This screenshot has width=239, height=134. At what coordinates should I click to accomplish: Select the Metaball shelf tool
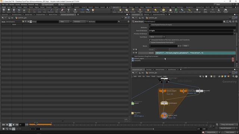(x=88, y=10)
